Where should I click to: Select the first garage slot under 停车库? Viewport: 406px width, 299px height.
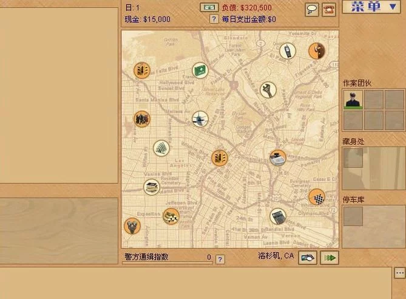click(x=353, y=216)
